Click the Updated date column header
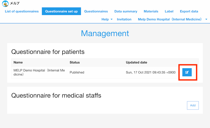 click(x=136, y=62)
